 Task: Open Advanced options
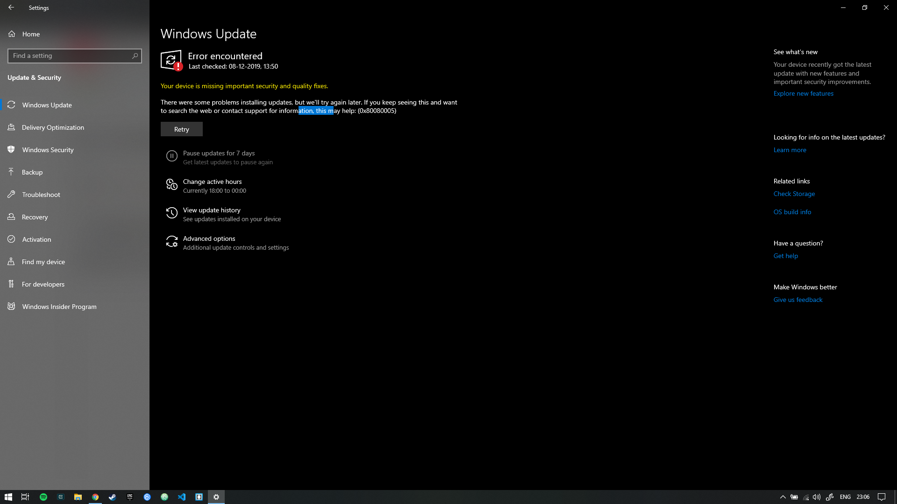coord(209,238)
